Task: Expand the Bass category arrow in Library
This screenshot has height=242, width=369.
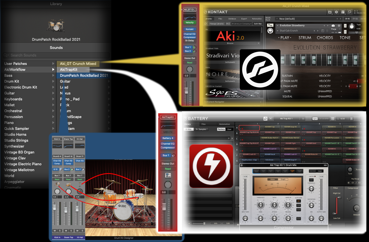Action: tap(54, 75)
